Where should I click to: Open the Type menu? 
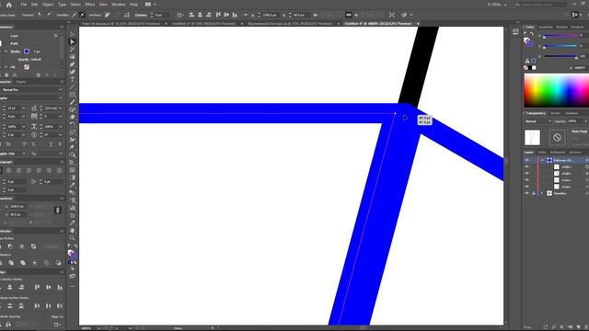pos(62,5)
